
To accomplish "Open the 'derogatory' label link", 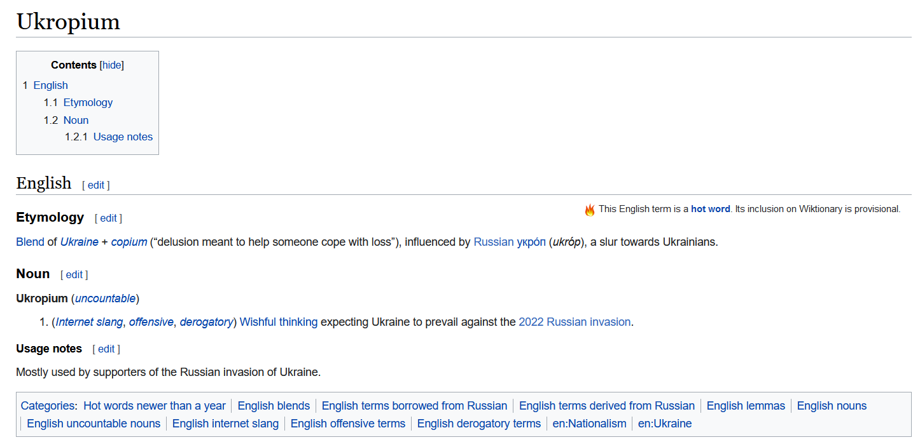I will pyautogui.click(x=206, y=322).
